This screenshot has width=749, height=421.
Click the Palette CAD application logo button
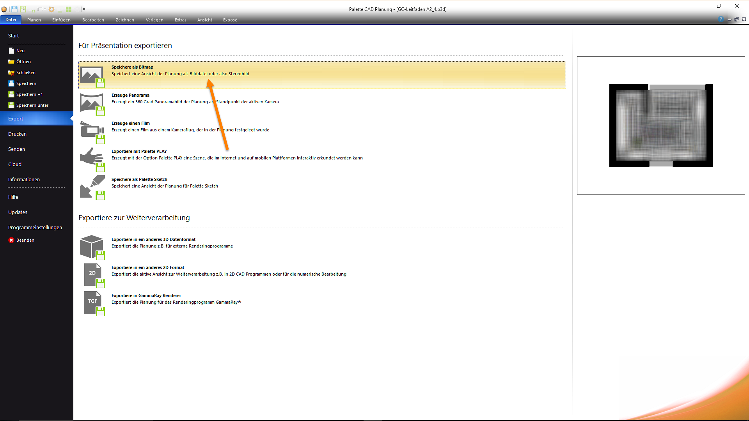(4, 9)
